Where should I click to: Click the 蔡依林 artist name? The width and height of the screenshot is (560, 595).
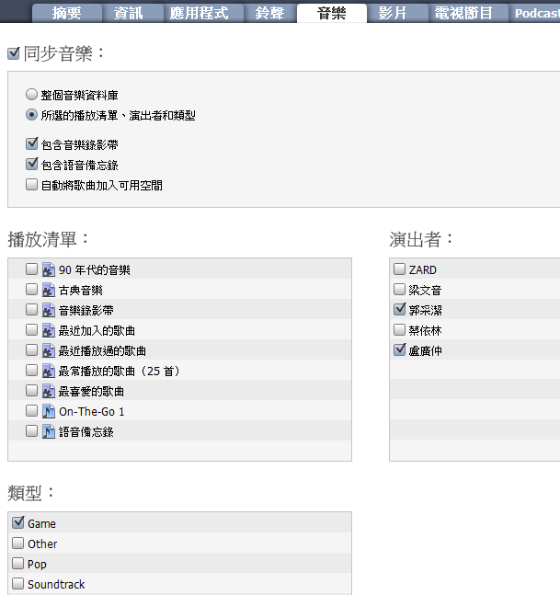click(426, 331)
